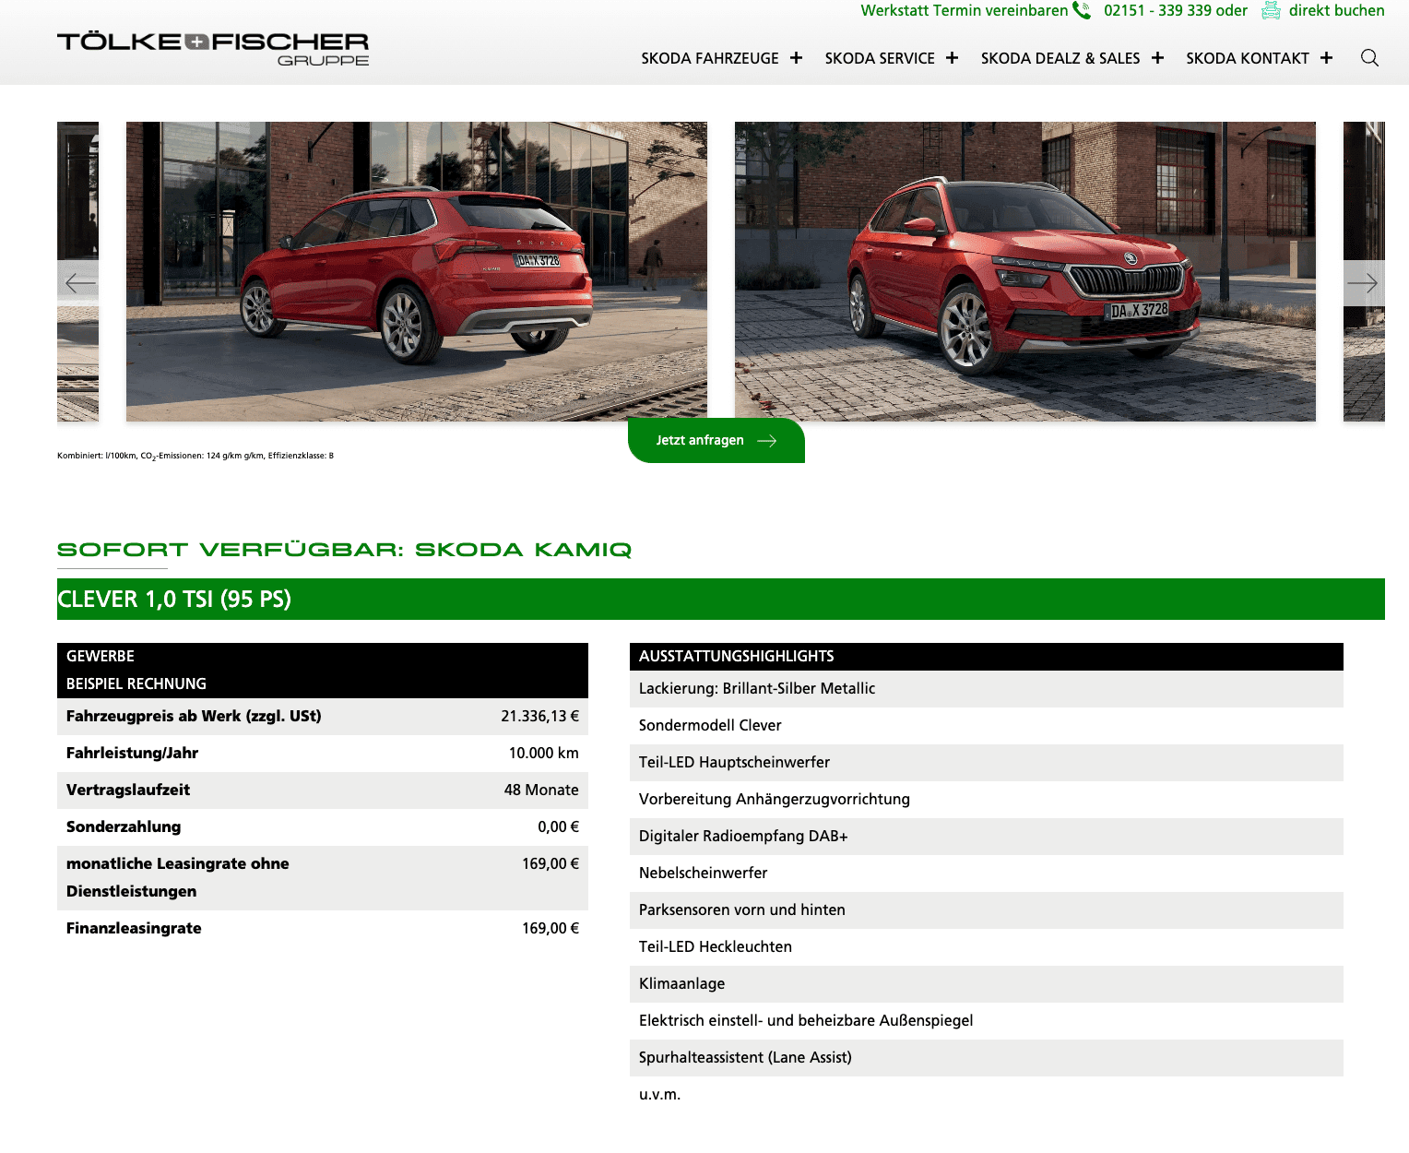The height and width of the screenshot is (1153, 1409).
Task: Expand Skoda Dealz & Sales plus icon
Action: 1157,58
